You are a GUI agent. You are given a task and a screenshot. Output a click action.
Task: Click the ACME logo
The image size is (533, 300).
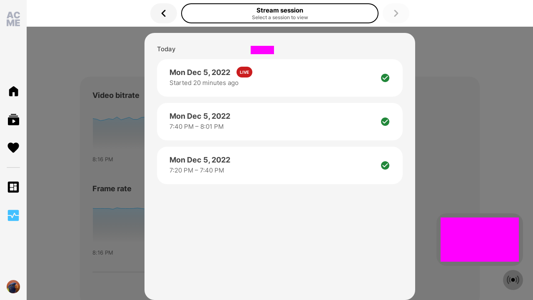13,19
